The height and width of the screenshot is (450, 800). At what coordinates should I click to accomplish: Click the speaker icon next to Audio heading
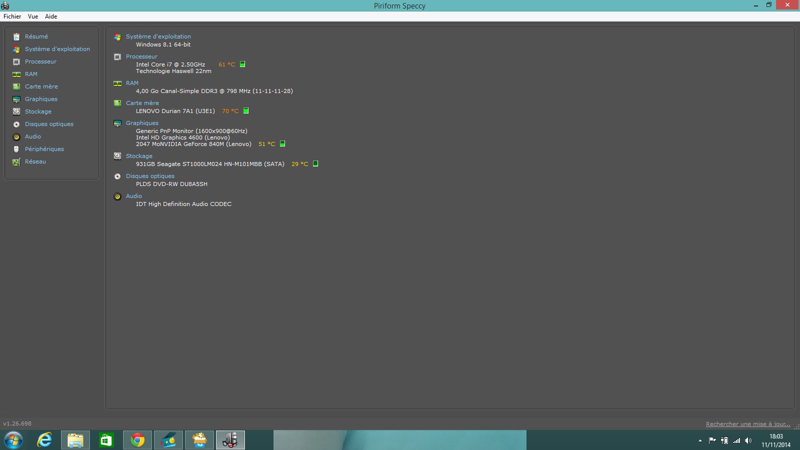(117, 196)
